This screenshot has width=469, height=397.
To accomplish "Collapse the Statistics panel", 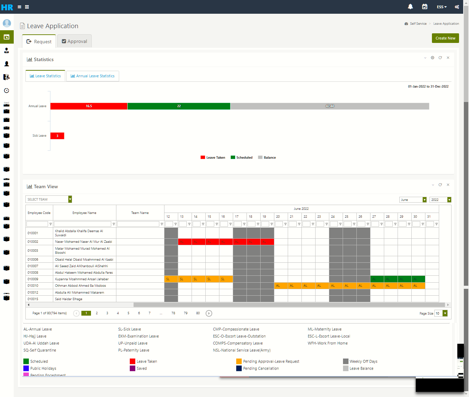I will 425,58.
